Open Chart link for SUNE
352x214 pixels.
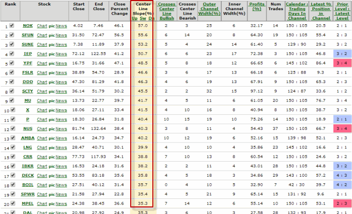[42, 44]
